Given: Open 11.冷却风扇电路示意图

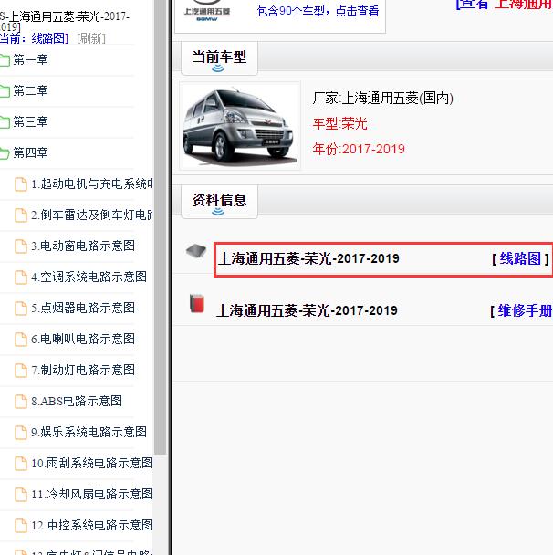Looking at the screenshot, I should point(92,494).
